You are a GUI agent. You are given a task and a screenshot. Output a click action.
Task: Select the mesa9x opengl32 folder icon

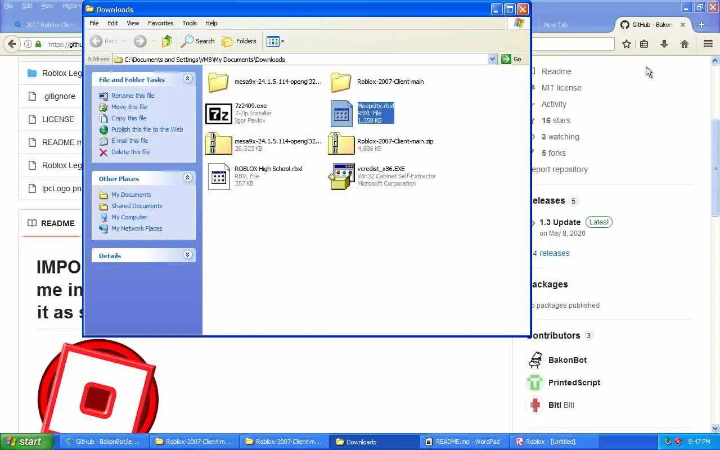219,82
